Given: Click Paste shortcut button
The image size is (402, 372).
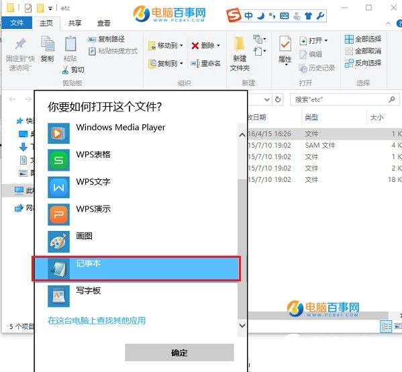Looking at the screenshot, I should pos(113,51).
